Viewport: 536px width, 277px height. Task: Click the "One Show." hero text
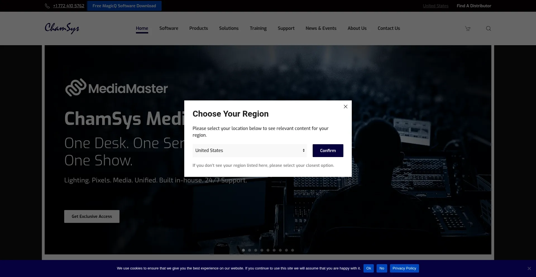click(x=98, y=160)
